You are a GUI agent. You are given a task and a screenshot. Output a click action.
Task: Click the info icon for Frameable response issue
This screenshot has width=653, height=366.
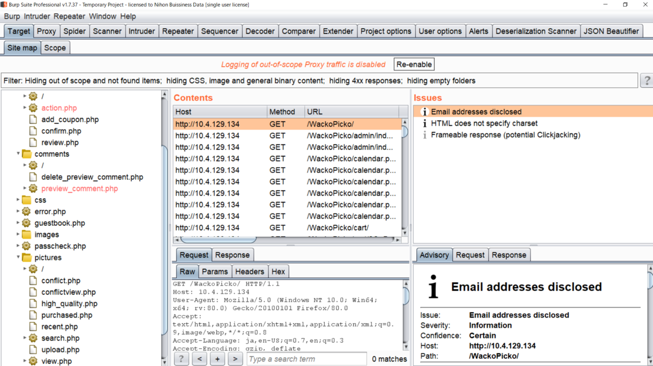pos(424,135)
